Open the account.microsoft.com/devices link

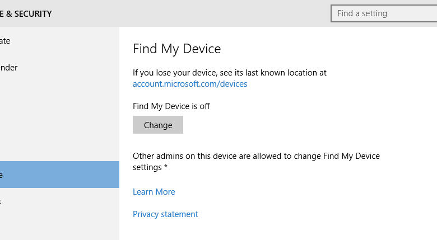click(x=190, y=84)
